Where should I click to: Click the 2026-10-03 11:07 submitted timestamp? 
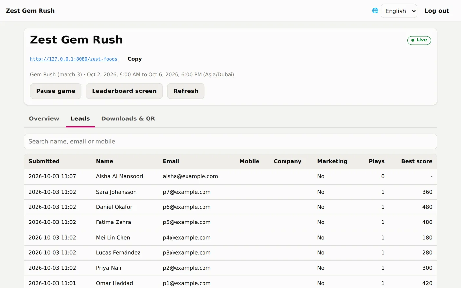52,176
